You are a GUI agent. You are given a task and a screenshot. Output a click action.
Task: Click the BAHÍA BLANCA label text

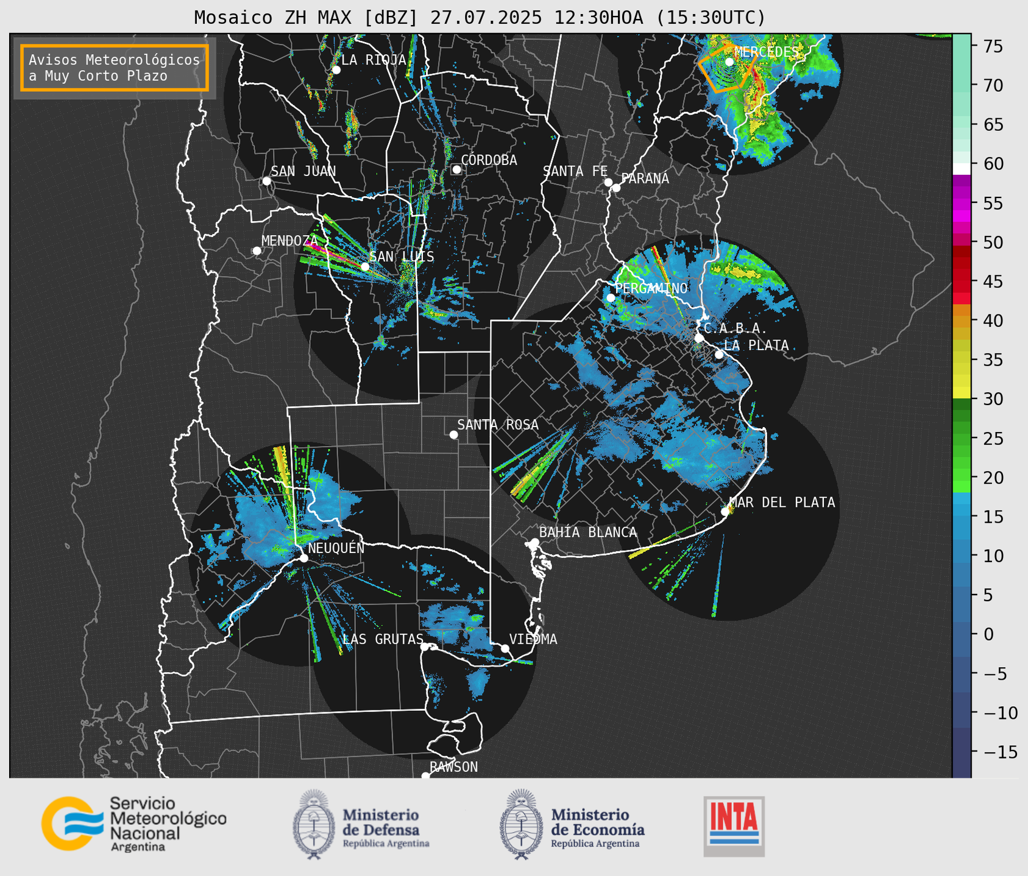tap(588, 532)
